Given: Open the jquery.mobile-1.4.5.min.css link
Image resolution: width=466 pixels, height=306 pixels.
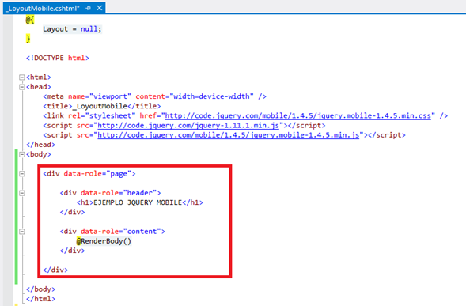Looking at the screenshot, I should (297, 116).
